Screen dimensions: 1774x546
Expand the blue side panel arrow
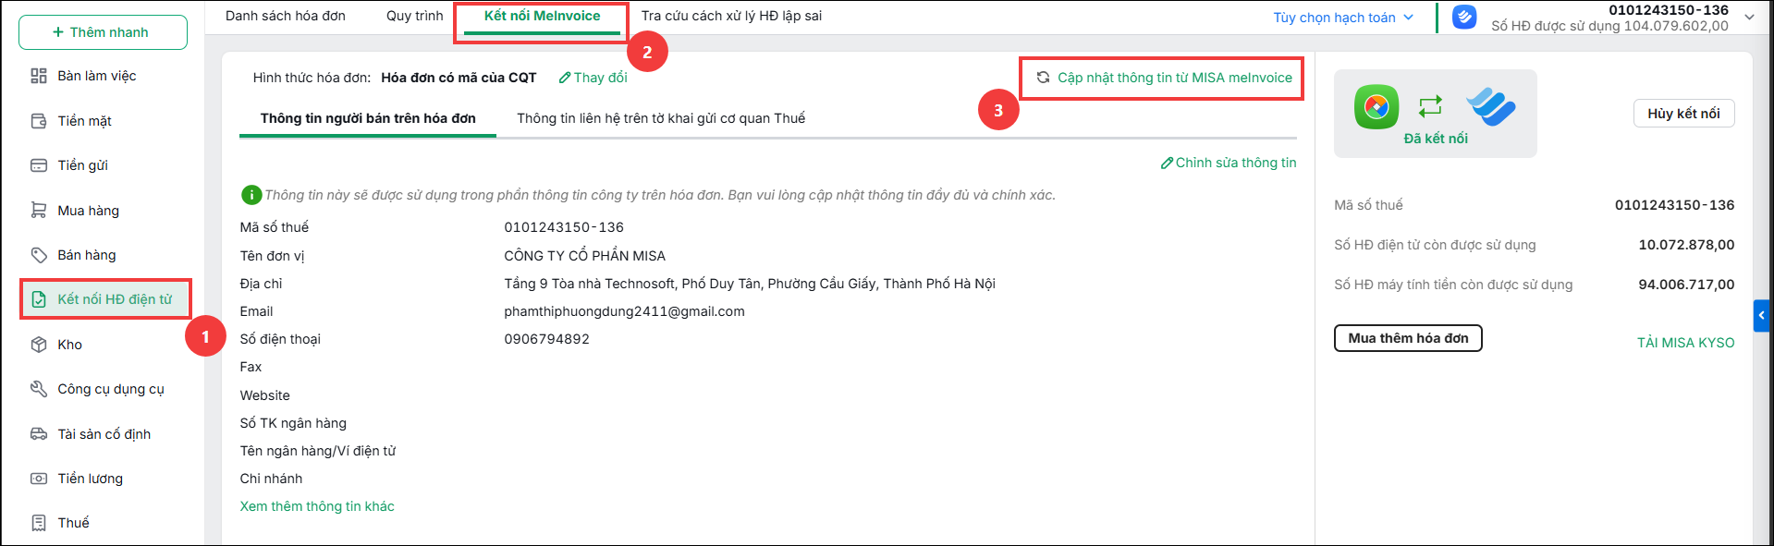1762,315
